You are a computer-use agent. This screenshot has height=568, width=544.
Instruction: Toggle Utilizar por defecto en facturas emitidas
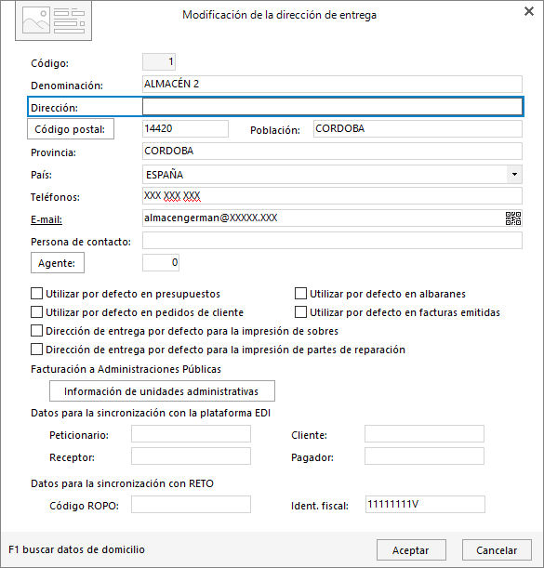tap(300, 312)
